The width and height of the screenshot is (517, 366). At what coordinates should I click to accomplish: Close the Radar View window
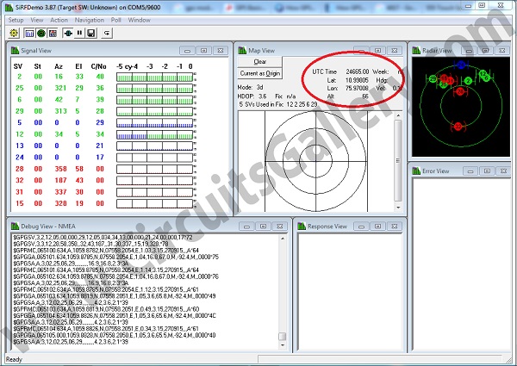click(502, 51)
